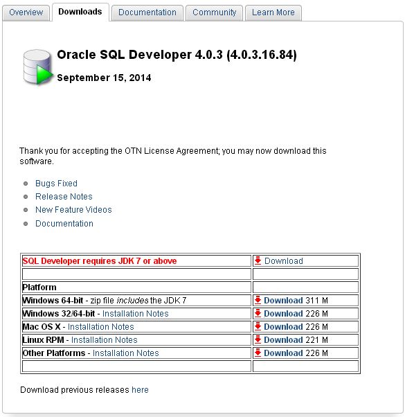
Task: Click red download arrow for Mac OS X
Action: click(x=258, y=326)
